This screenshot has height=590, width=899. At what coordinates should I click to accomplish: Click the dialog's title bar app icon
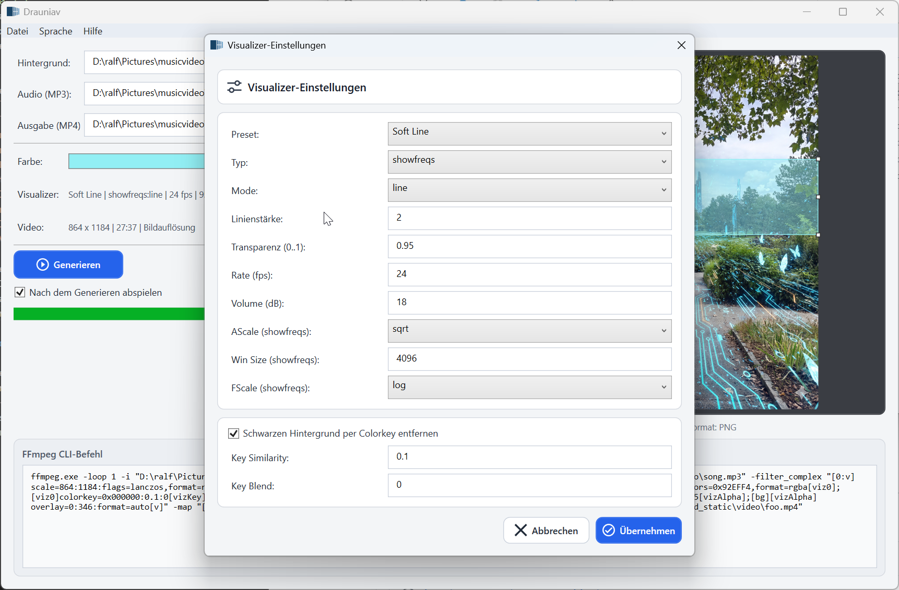tap(217, 45)
